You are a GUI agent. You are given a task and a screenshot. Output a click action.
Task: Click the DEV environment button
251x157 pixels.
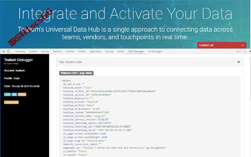[7, 95]
